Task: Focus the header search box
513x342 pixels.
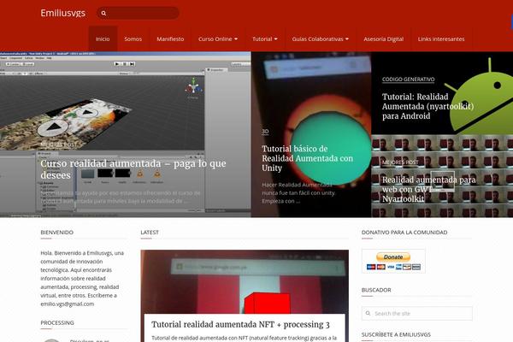Action: pos(138,13)
